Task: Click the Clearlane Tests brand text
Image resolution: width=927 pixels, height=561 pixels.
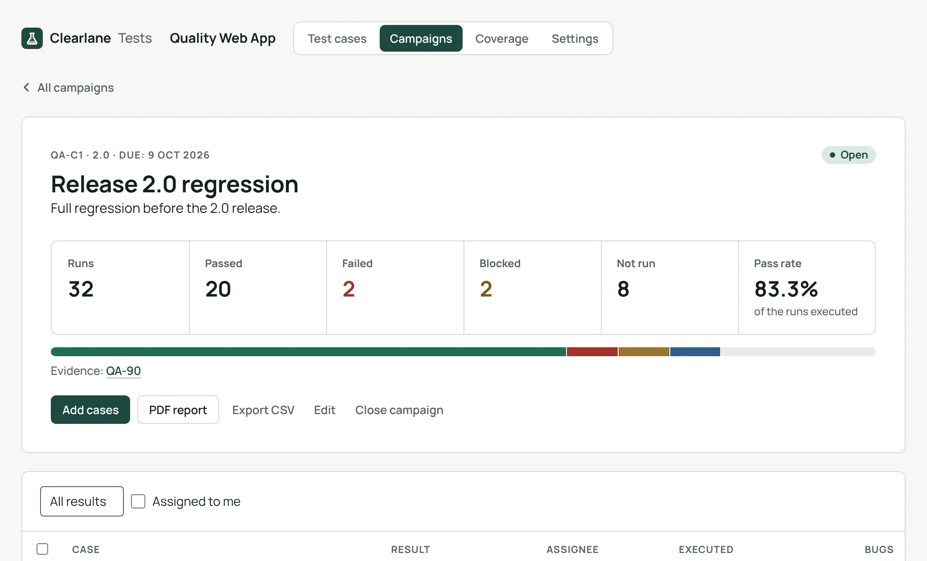Action: [101, 38]
